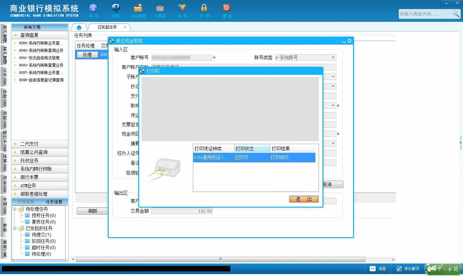Click the 处理 button in task list
The image size is (463, 276).
pyautogui.click(x=87, y=55)
